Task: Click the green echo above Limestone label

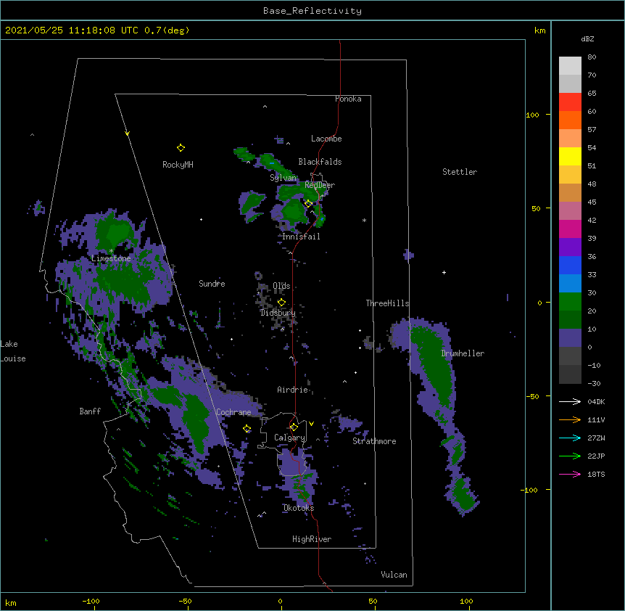Action: (115, 232)
